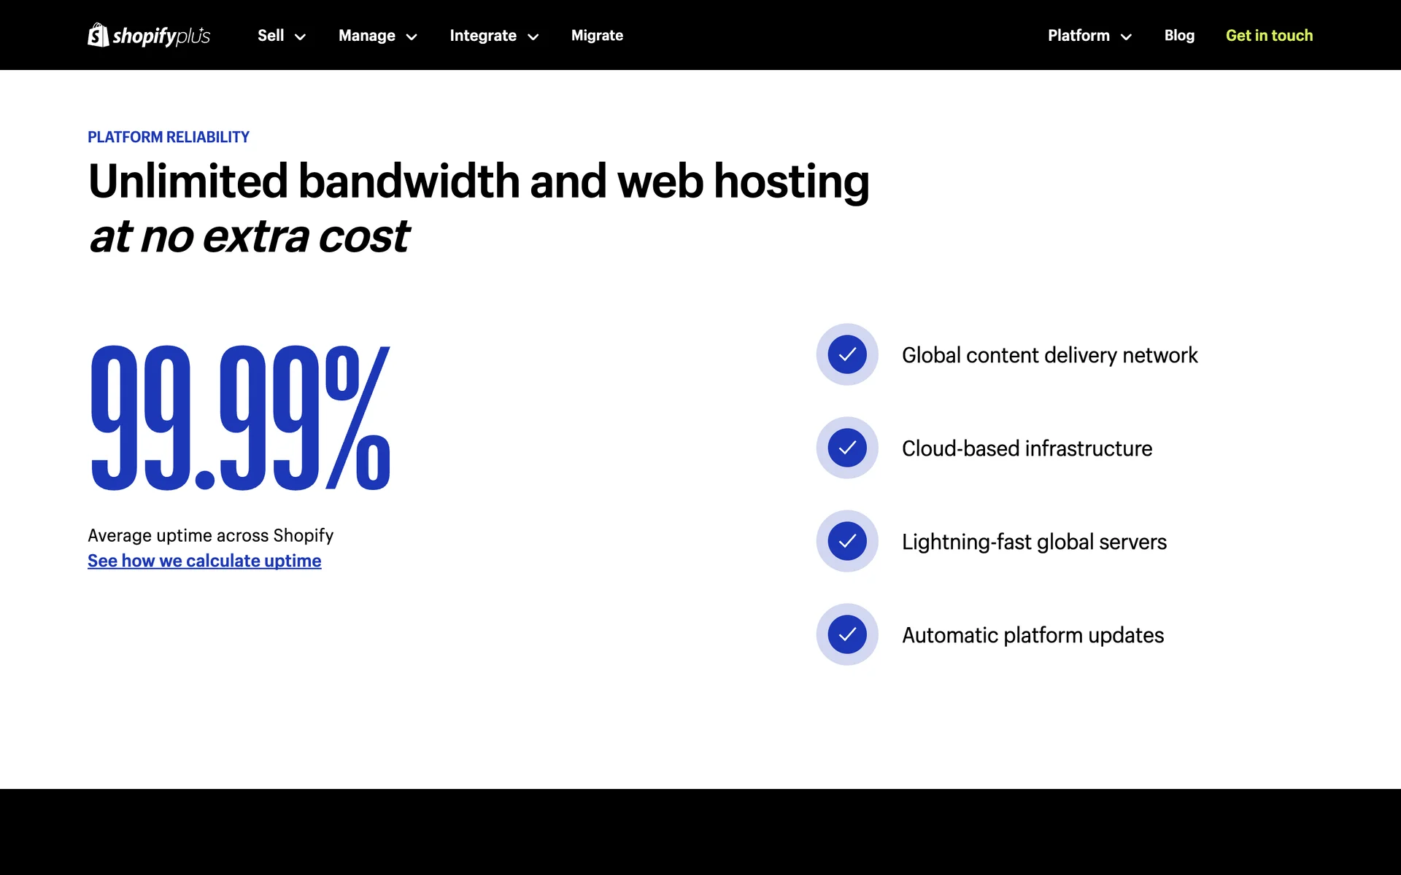Viewport: 1401px width, 875px height.
Task: Click the Get in touch link
Action: [x=1269, y=36]
